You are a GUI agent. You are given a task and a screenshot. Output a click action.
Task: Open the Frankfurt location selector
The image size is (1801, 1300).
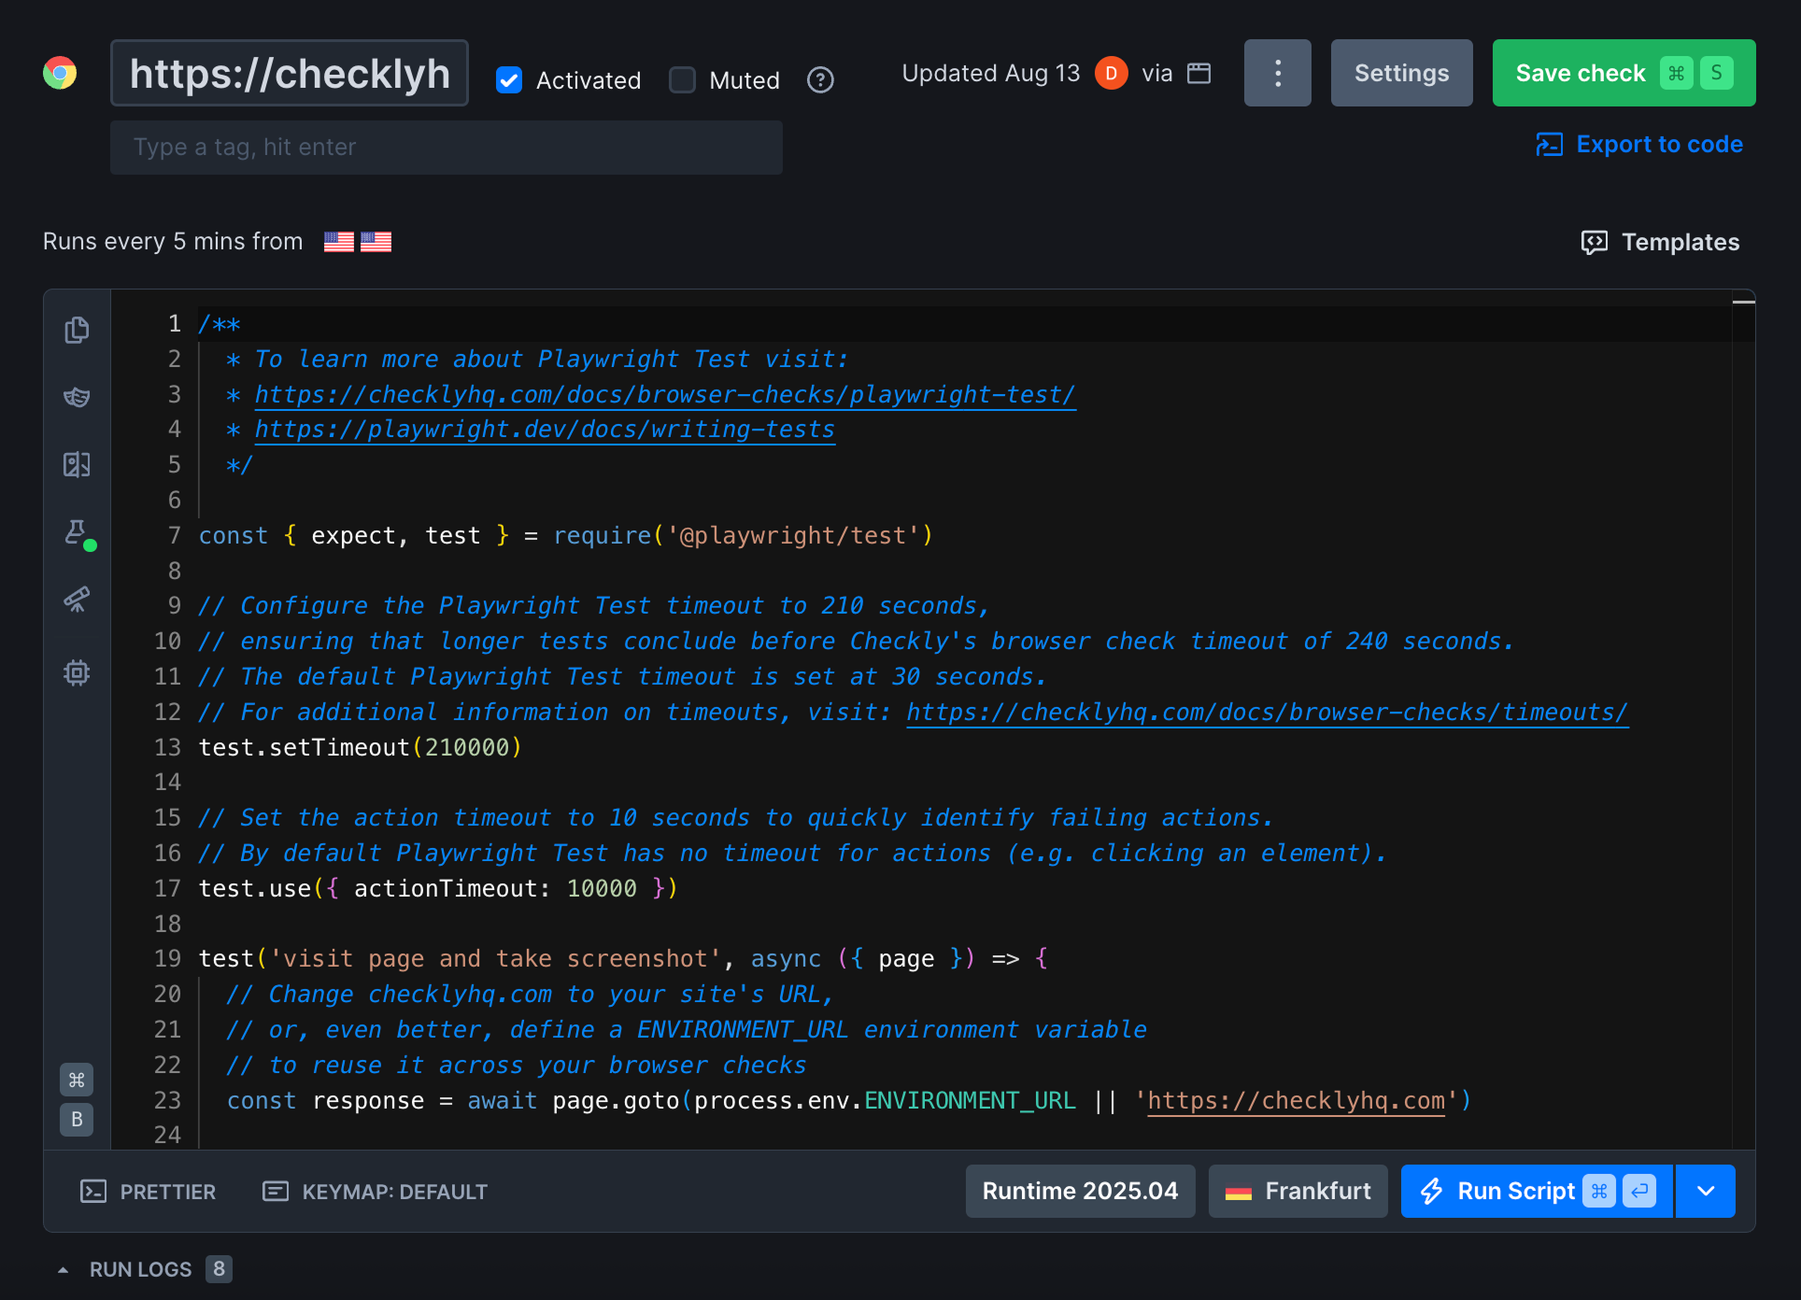click(1298, 1191)
